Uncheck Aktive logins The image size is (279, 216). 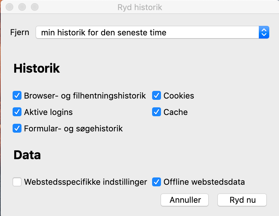pyautogui.click(x=17, y=112)
